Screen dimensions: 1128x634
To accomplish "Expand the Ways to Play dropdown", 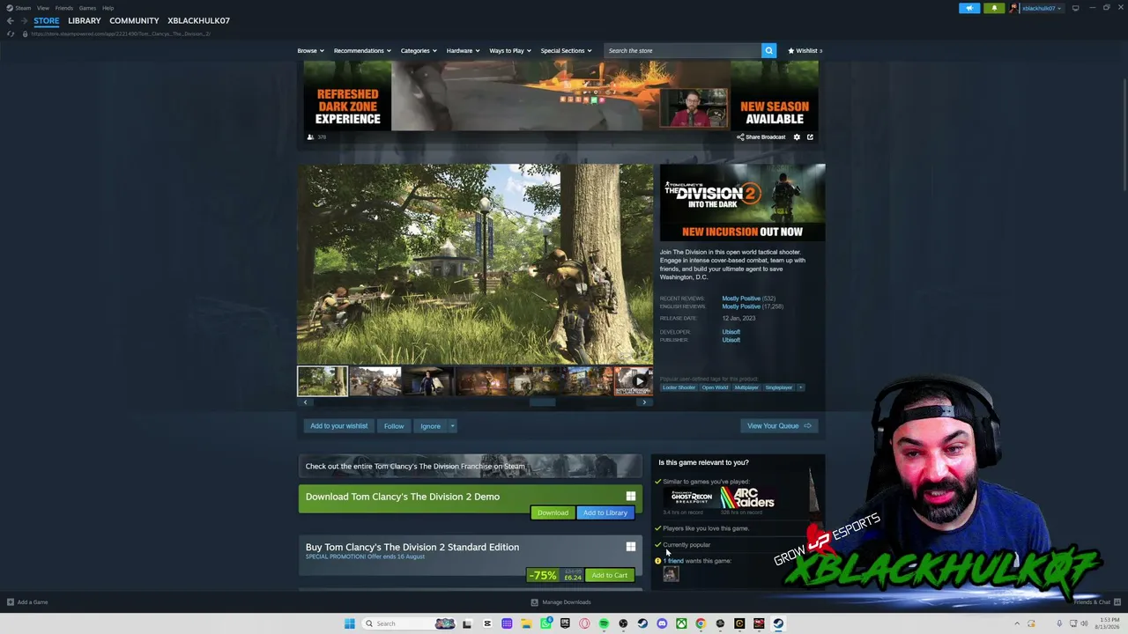I will 510,50.
